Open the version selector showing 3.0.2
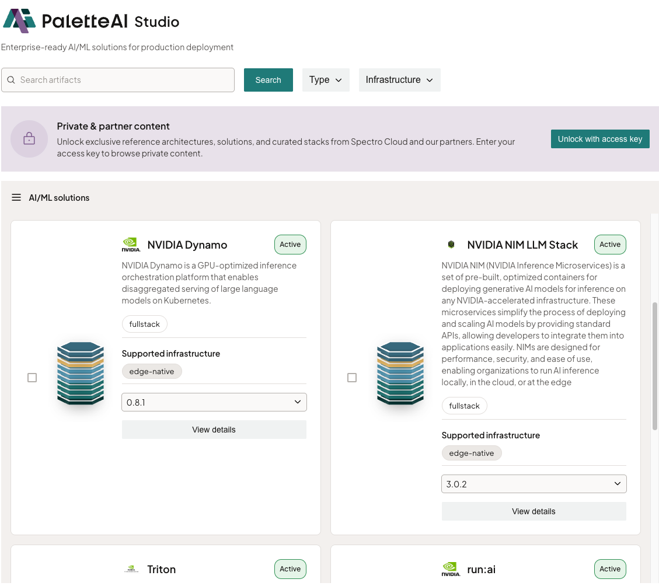This screenshot has height=586, width=659. pyautogui.click(x=534, y=484)
